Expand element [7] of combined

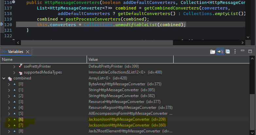click(x=9, y=126)
